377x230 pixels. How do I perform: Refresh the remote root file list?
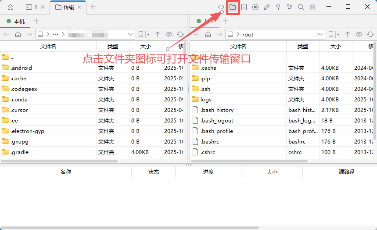coord(370,34)
